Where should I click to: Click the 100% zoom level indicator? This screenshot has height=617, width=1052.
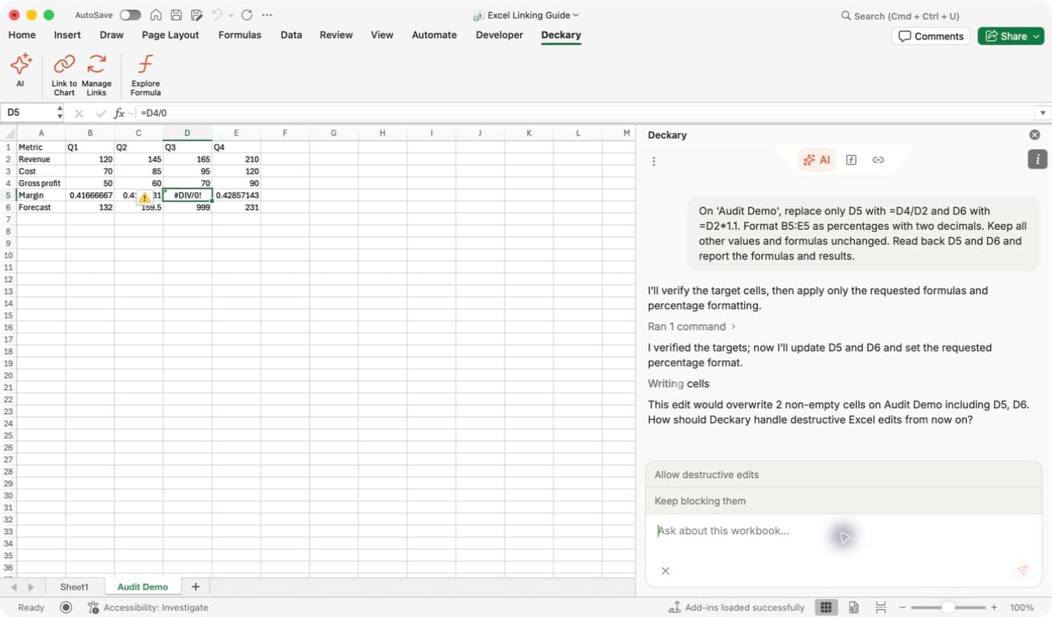pos(1021,607)
